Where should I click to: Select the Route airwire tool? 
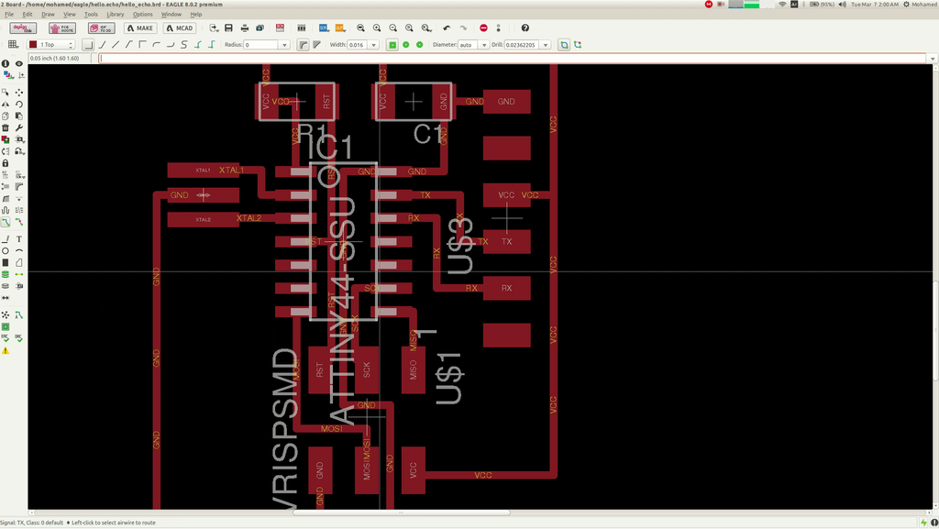pos(6,222)
